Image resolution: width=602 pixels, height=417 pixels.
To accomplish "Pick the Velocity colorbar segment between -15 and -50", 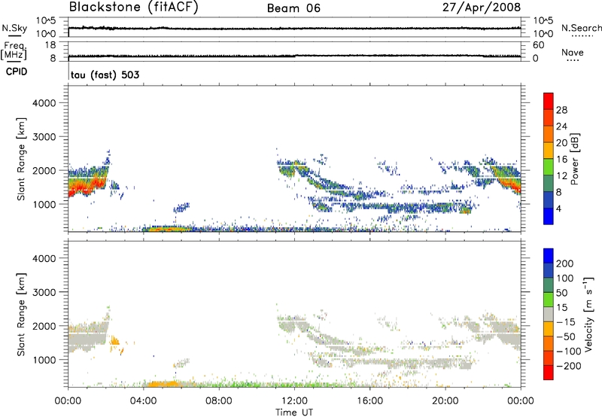I will point(549,329).
